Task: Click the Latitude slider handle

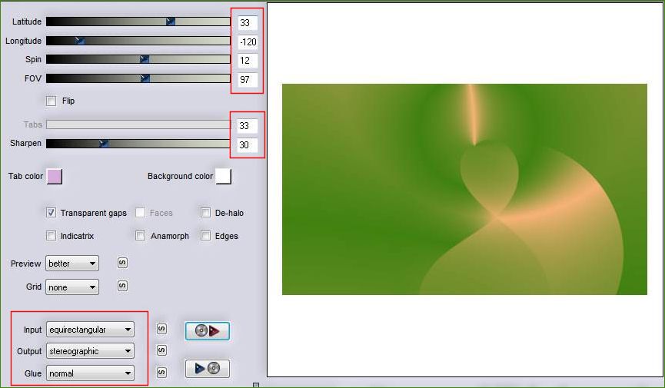Action: point(171,22)
